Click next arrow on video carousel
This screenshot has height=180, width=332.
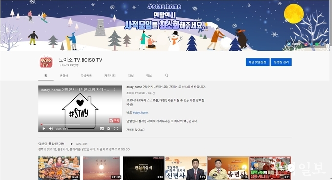[291, 168]
